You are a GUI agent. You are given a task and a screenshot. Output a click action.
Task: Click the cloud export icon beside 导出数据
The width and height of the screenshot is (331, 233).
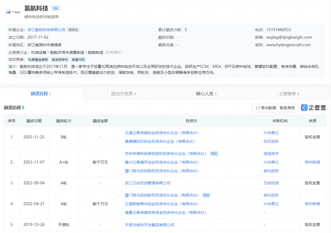(x=258, y=108)
